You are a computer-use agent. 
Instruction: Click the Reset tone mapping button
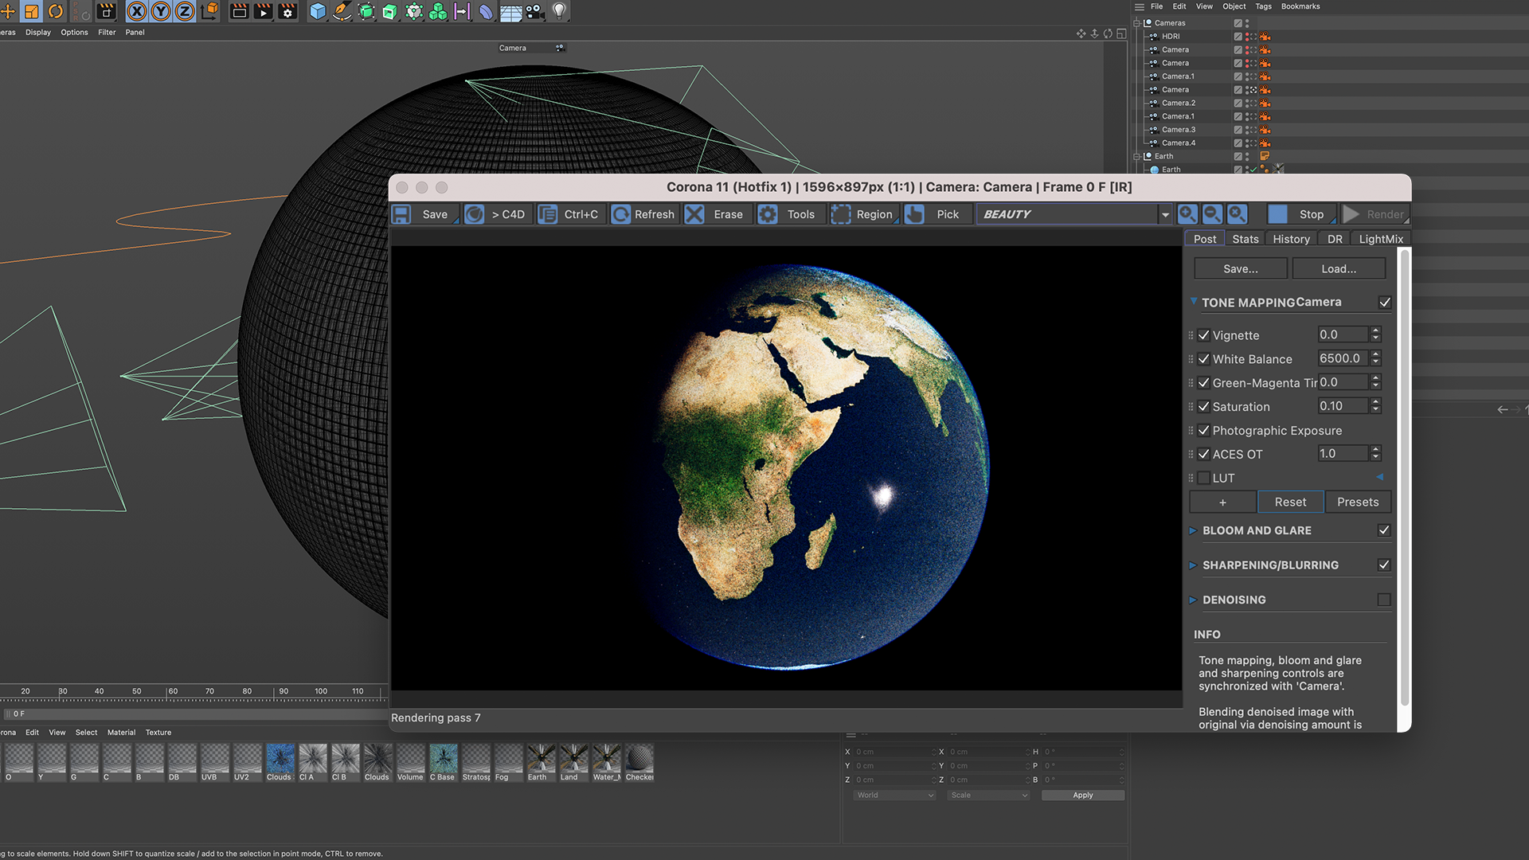click(x=1289, y=501)
